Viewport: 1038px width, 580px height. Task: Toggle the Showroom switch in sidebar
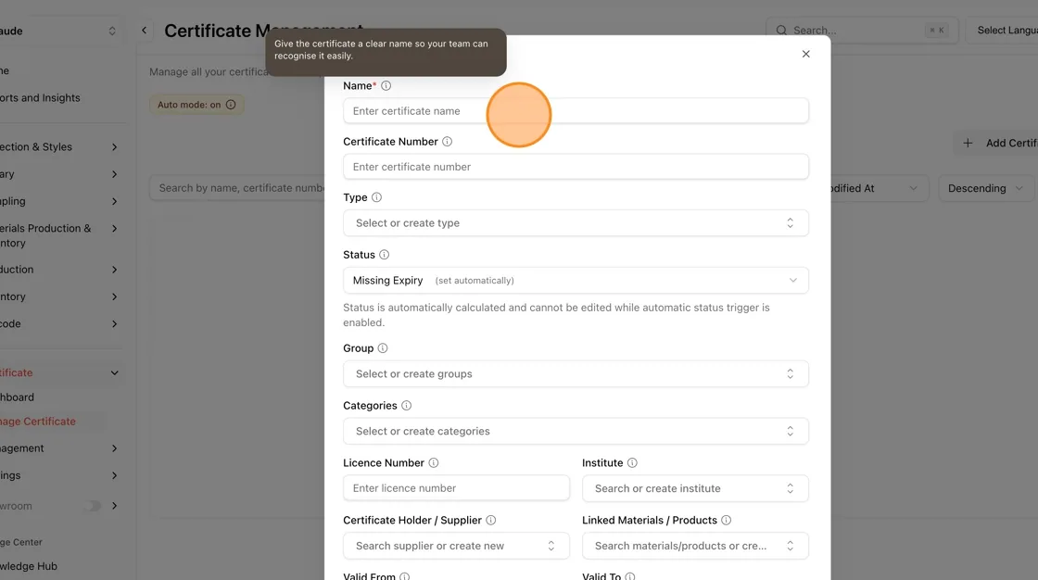(93, 507)
